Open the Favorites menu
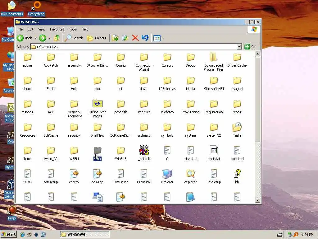The height and width of the screenshot is (239, 318). (x=57, y=29)
